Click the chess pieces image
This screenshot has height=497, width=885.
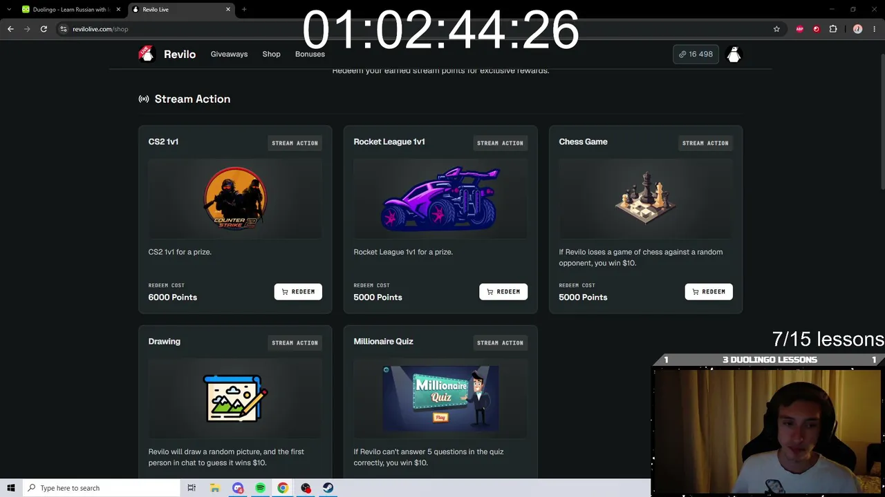point(646,198)
